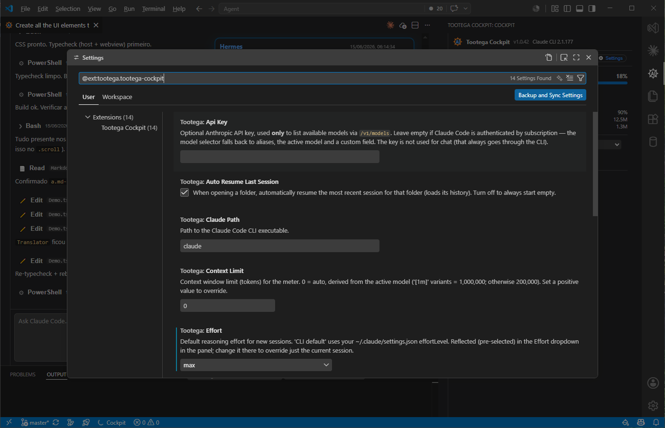Image resolution: width=665 pixels, height=428 pixels.
Task: Open the Selection menu
Action: pyautogui.click(x=68, y=9)
